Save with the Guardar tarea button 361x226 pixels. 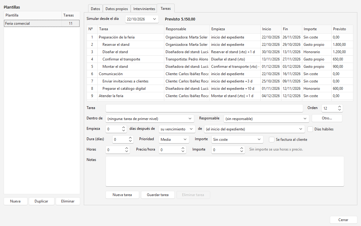158,195
